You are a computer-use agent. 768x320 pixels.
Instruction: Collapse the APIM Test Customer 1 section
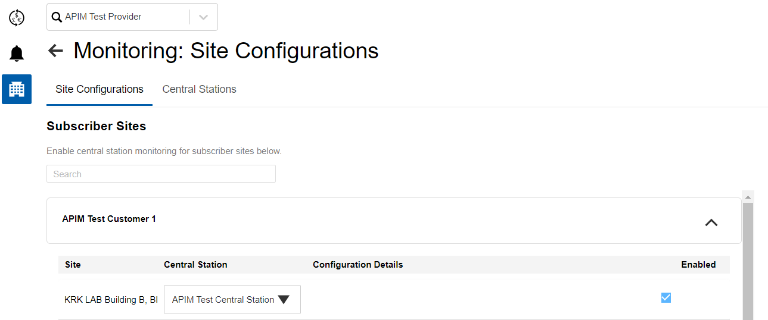pos(711,222)
